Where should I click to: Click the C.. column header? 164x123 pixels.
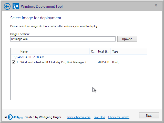coord(93,52)
